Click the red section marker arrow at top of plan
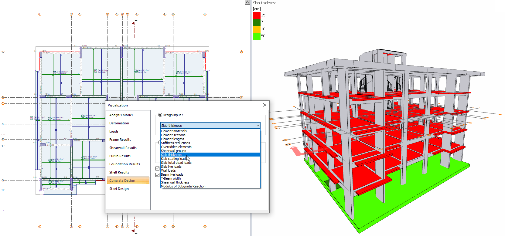The height and width of the screenshot is (236, 505). (x=133, y=23)
